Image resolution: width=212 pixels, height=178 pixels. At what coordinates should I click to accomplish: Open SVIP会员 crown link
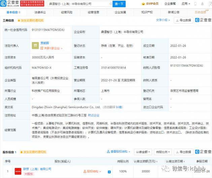pyautogui.click(x=150, y=4)
